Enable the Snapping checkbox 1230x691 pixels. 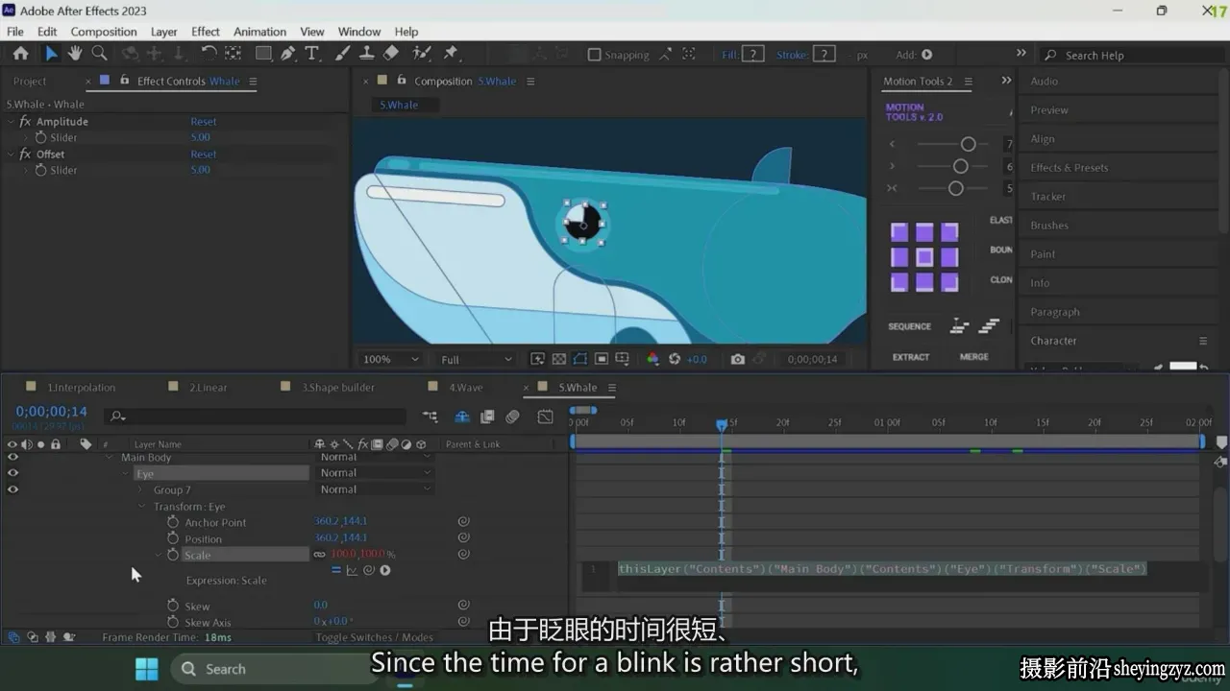point(594,55)
